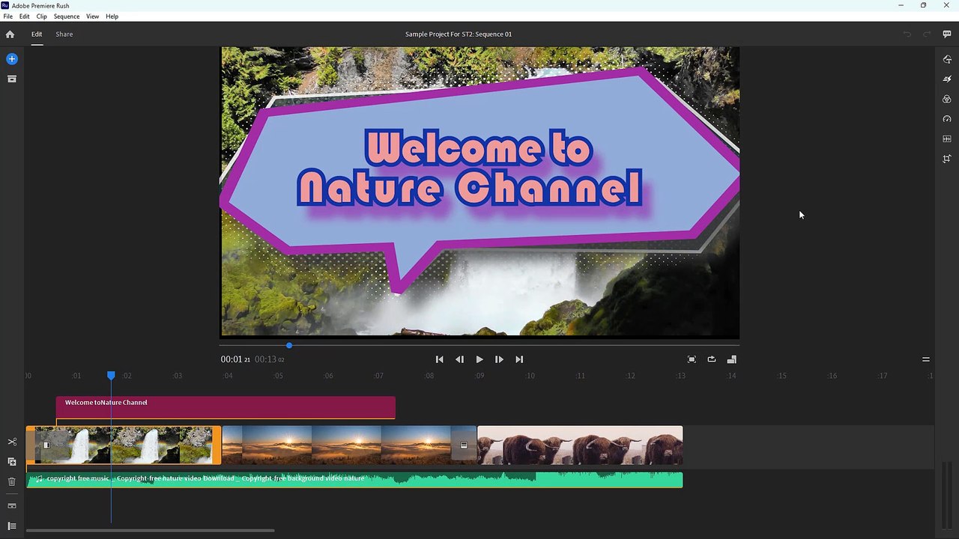Open the Titles panel icon
The width and height of the screenshot is (959, 539).
(947, 59)
